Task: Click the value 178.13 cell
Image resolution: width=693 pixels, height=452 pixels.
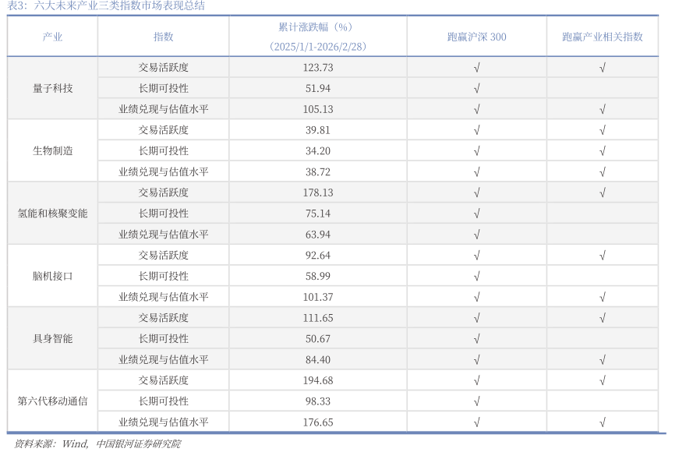Action: click(317, 192)
